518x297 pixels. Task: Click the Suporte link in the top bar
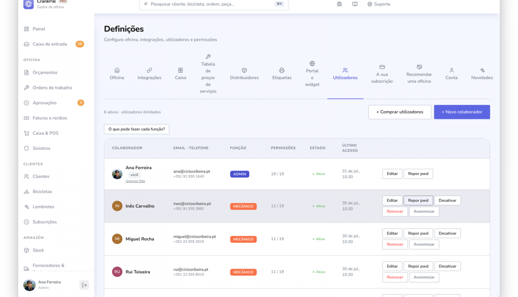[379, 4]
